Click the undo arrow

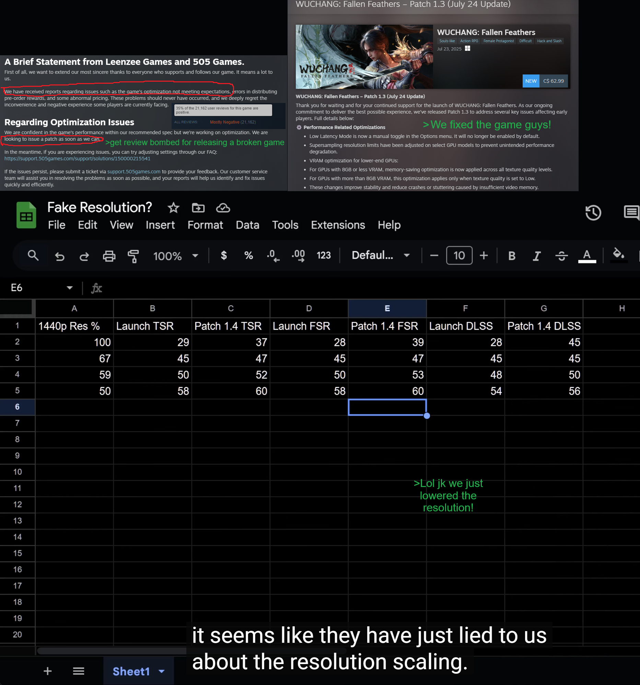tap(60, 256)
